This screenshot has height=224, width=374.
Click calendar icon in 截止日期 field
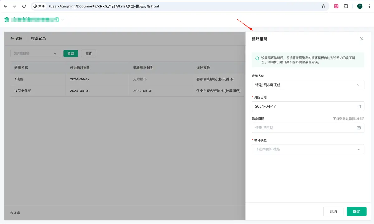359,128
